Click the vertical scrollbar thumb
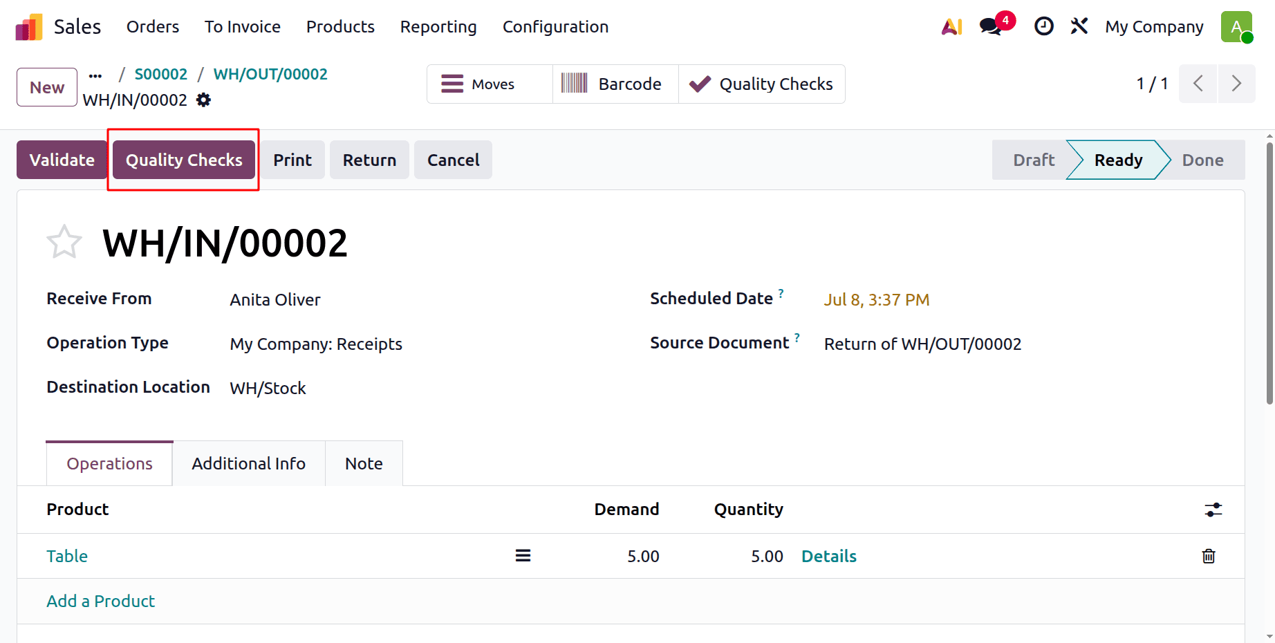The image size is (1275, 643). tap(1269, 273)
